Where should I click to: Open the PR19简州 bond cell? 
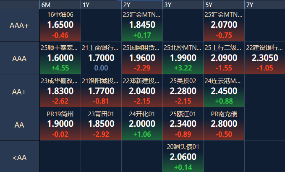[x=60, y=124]
